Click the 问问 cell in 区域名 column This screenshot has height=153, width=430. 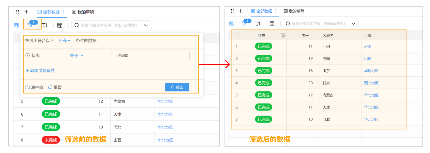[326, 46]
